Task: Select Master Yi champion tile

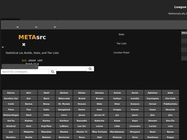Action: [x=82, y=132]
